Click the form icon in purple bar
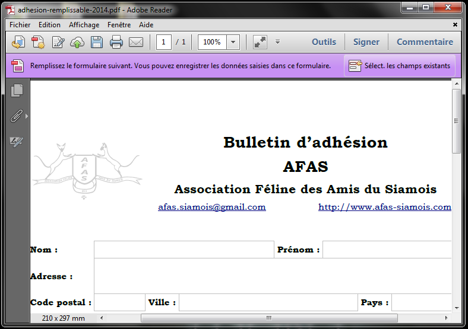 pyautogui.click(x=18, y=66)
